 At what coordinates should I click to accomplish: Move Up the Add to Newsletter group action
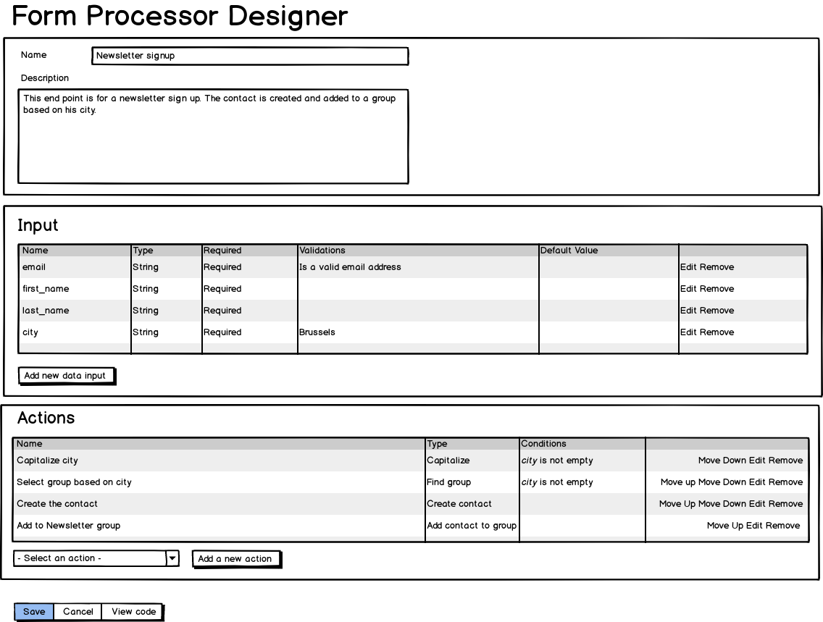725,526
